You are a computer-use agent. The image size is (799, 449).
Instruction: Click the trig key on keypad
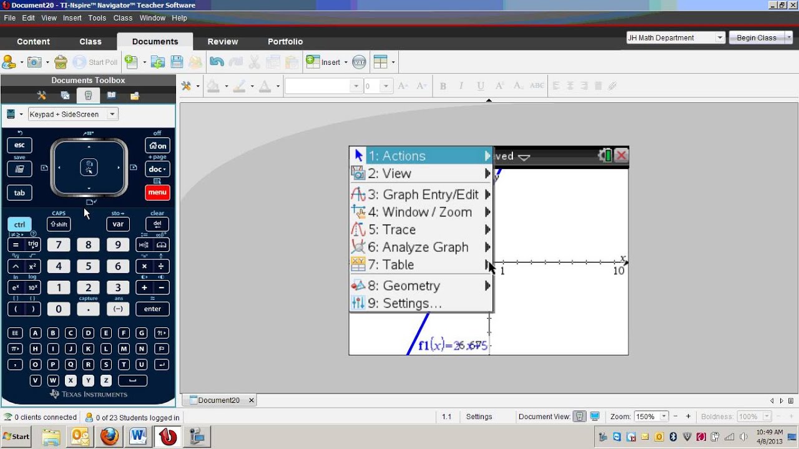[33, 245]
